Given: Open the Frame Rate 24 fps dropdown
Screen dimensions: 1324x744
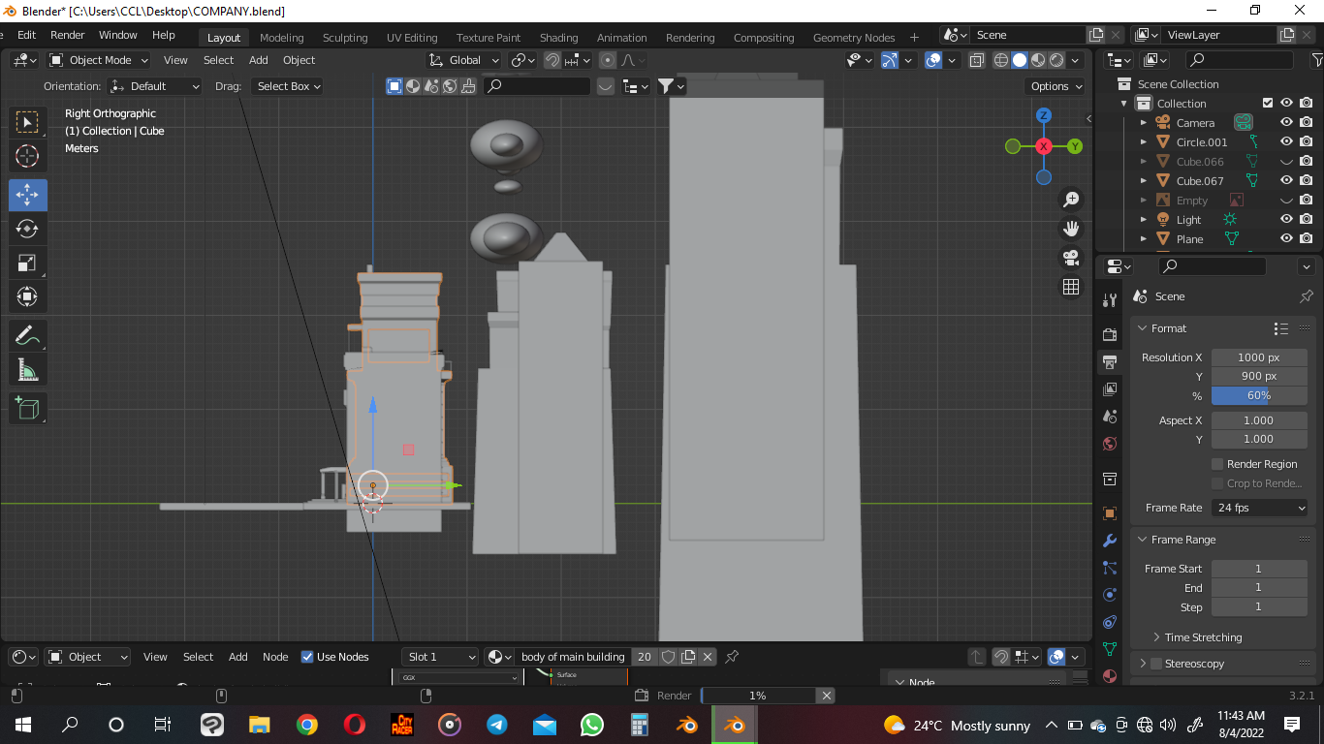Looking at the screenshot, I should click(x=1259, y=508).
